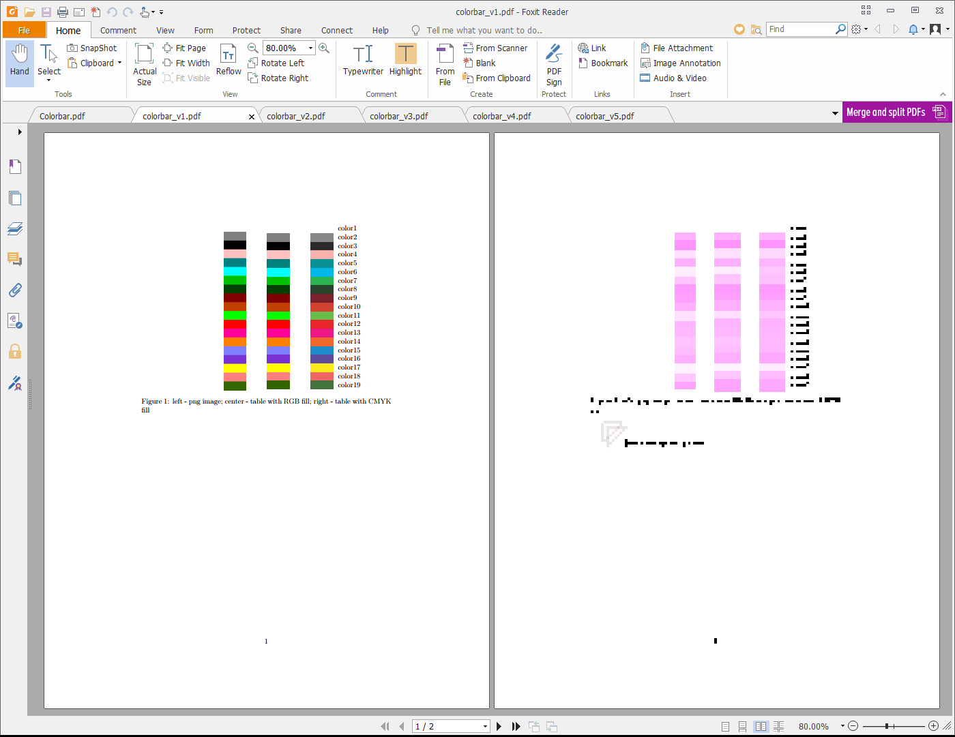Open the PDF Sign tool
955x737 pixels.
[554, 65]
